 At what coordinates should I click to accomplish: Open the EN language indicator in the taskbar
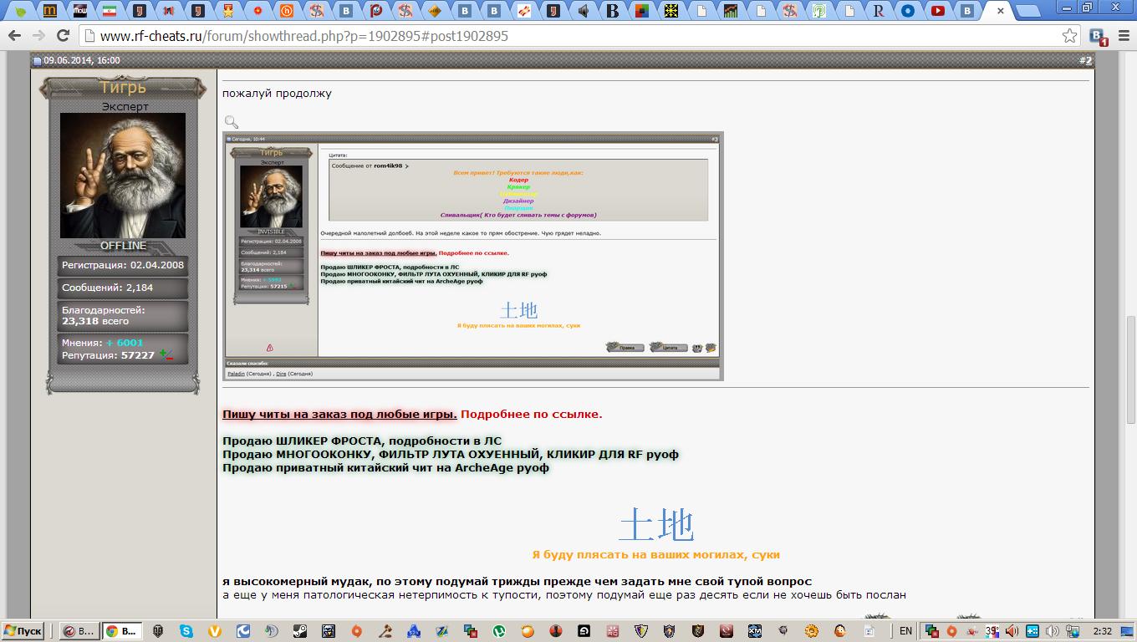tap(905, 631)
